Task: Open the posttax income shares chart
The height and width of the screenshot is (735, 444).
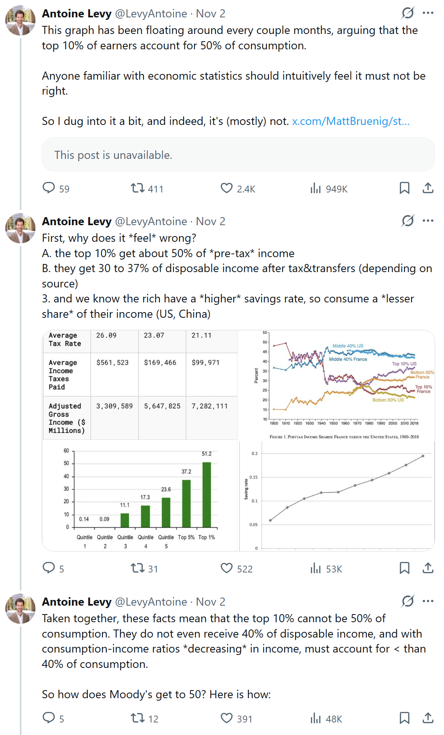Action: (337, 384)
